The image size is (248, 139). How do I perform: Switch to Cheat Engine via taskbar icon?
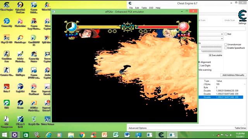pyautogui.click(x=161, y=135)
